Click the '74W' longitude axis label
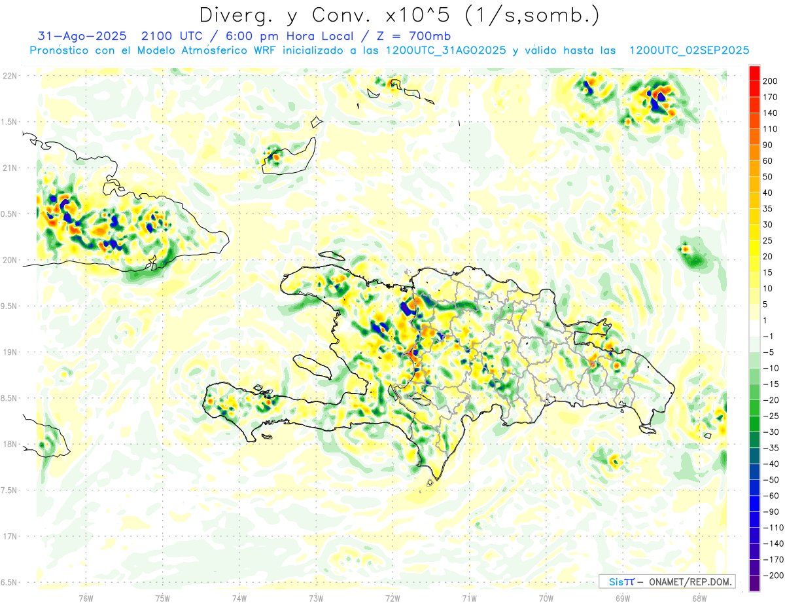The image size is (785, 607). (x=239, y=598)
